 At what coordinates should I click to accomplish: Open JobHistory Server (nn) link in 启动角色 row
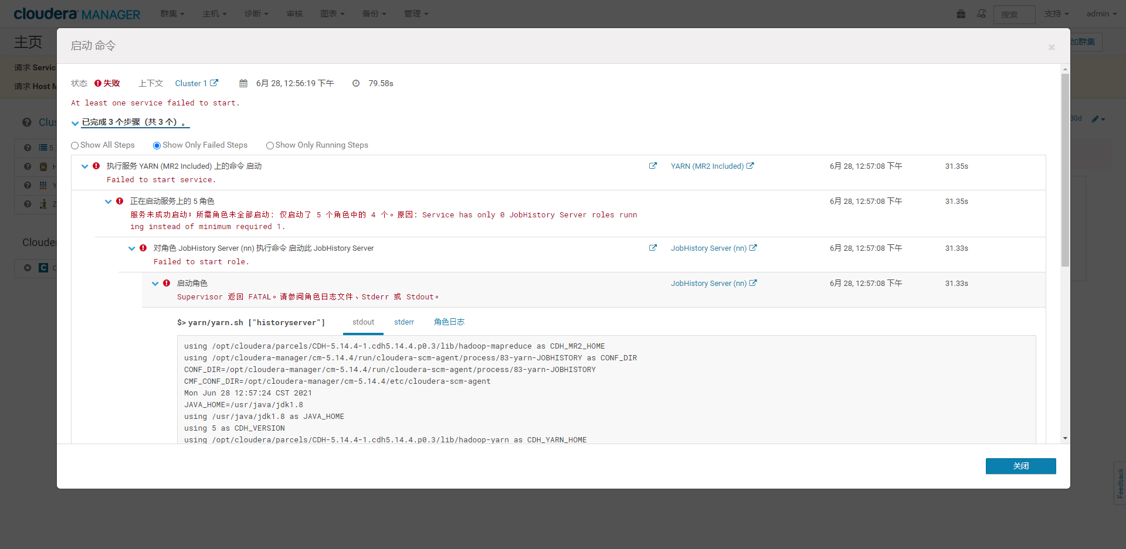714,283
